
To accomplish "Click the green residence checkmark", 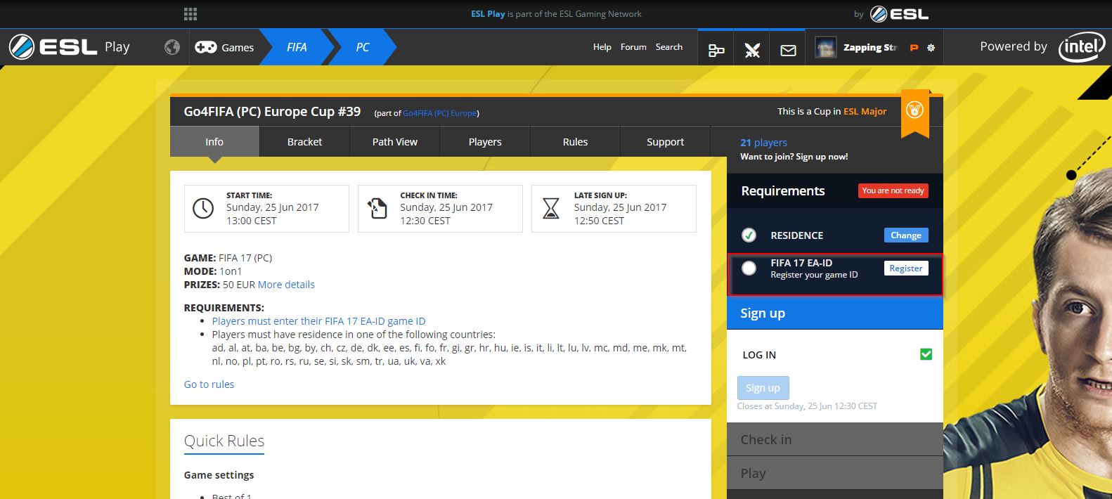I will (x=749, y=235).
